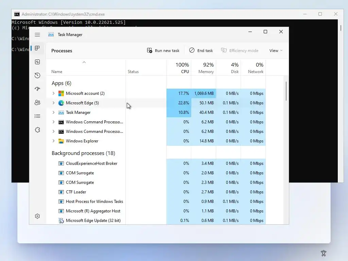Click the accessibility icon at bottom right
Screen dimensions: 348x261
click(324, 253)
